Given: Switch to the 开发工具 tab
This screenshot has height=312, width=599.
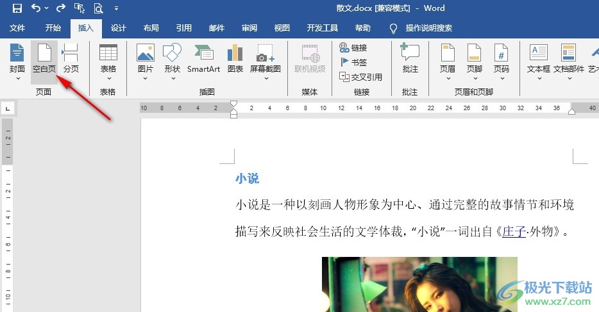Looking at the screenshot, I should point(323,28).
